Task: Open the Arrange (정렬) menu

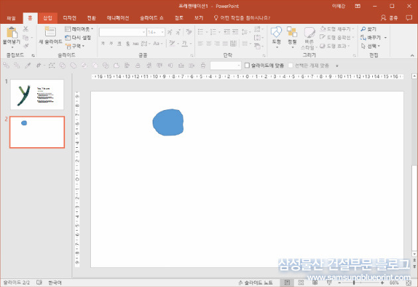Action: (292, 37)
